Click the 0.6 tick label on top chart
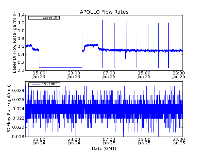Viewport: 203px width, 152px height. [x=21, y=47]
